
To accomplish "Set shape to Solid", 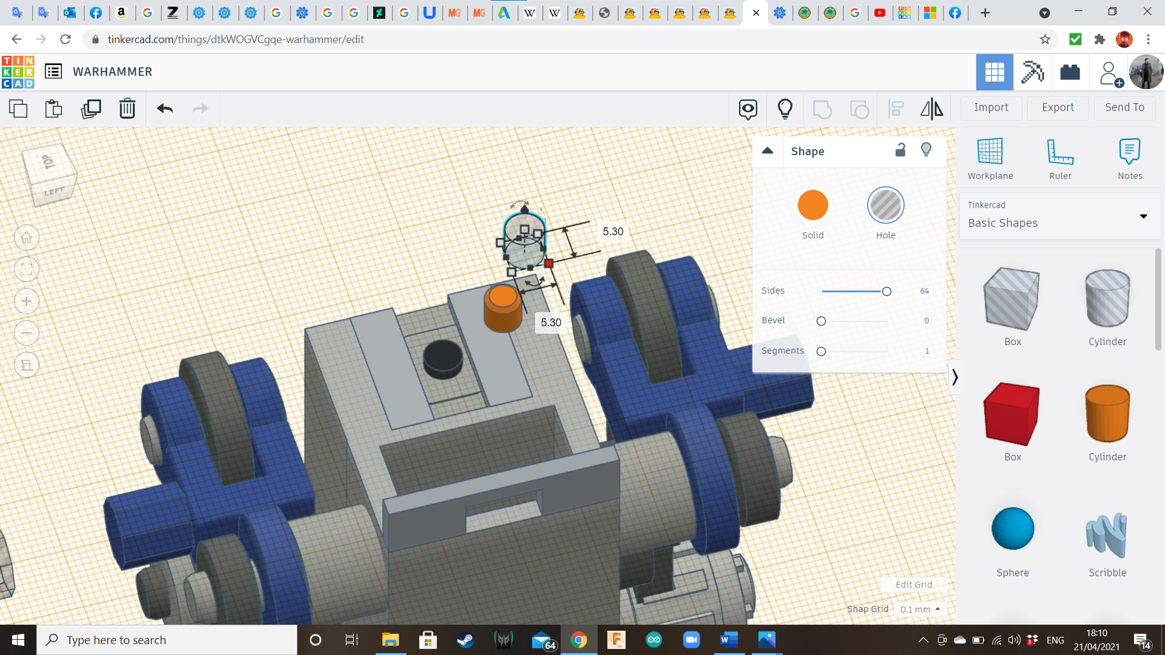I will coord(812,206).
